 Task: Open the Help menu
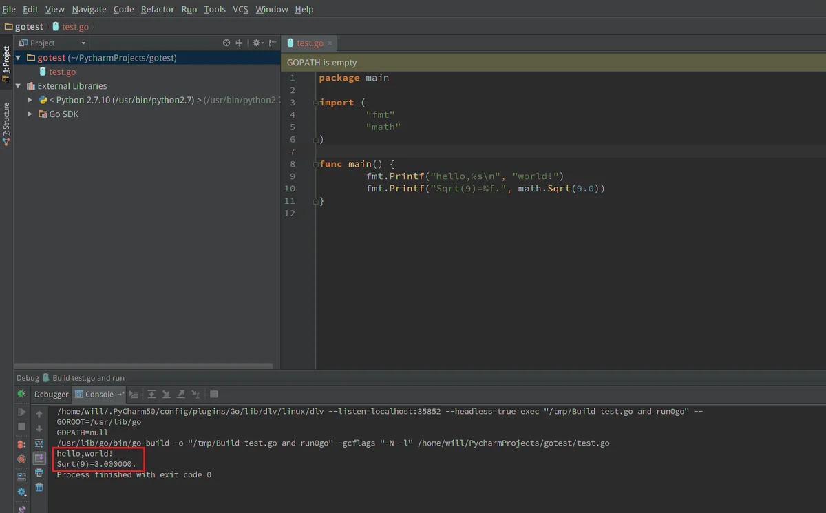[304, 9]
